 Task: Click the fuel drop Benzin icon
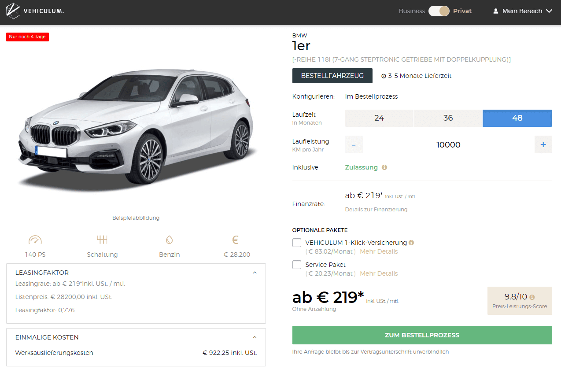169,240
